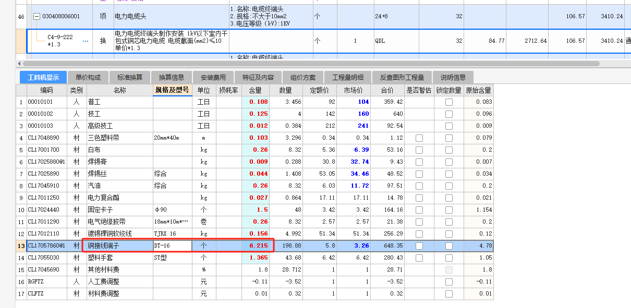
Task: Select the 铜接线端子 name cell
Action: (x=119, y=245)
